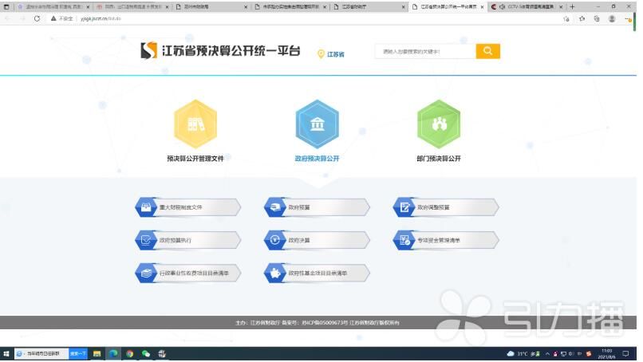
Task: Click the 江苏省预决算公开统一平台 logo
Action: 220,51
